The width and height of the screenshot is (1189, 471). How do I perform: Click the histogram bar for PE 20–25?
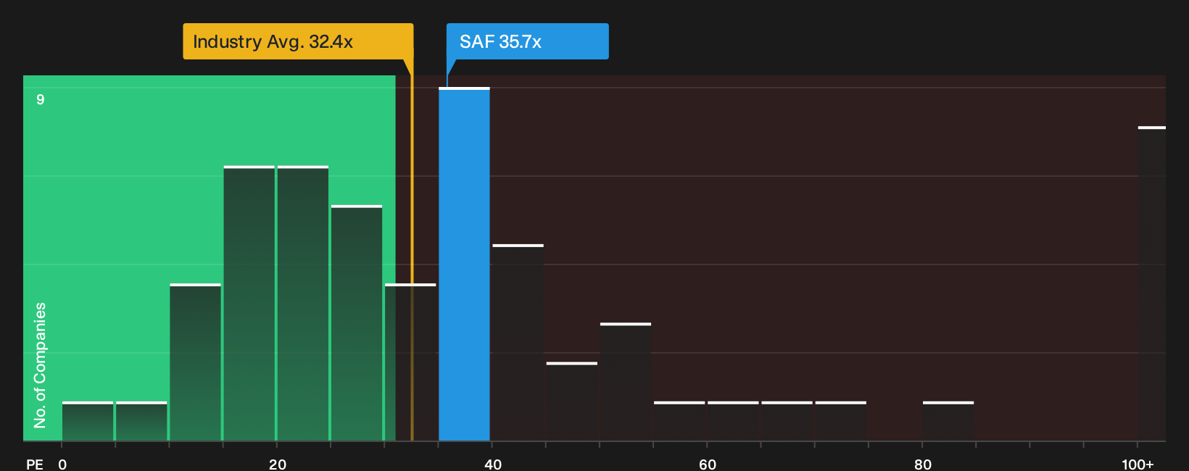coord(303,303)
